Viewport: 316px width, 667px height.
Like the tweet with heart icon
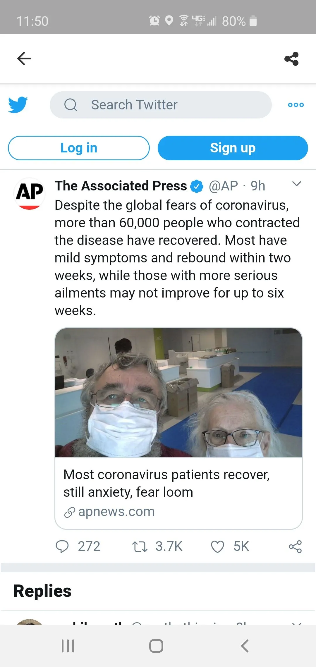217,546
